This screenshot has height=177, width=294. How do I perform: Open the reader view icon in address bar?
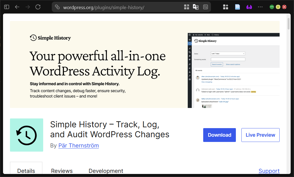[x=205, y=7]
